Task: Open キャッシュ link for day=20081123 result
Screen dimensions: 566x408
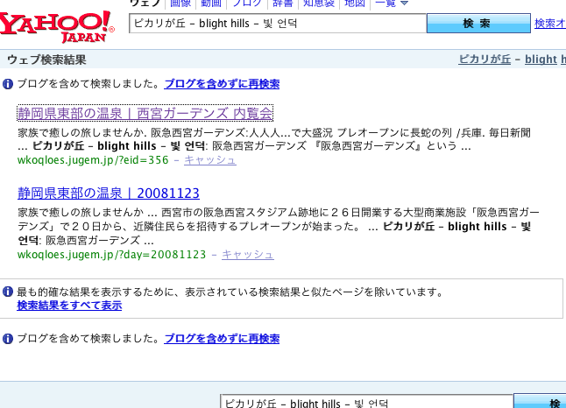Action: (248, 254)
